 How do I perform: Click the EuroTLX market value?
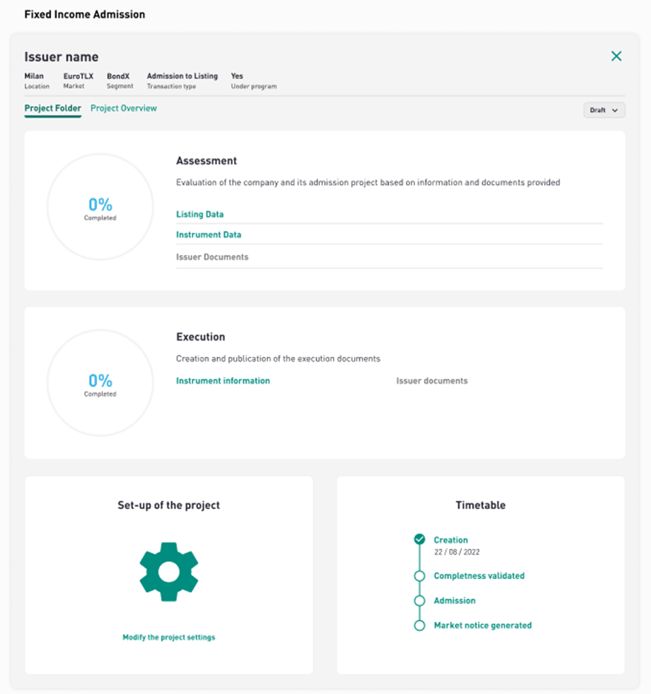tap(78, 76)
